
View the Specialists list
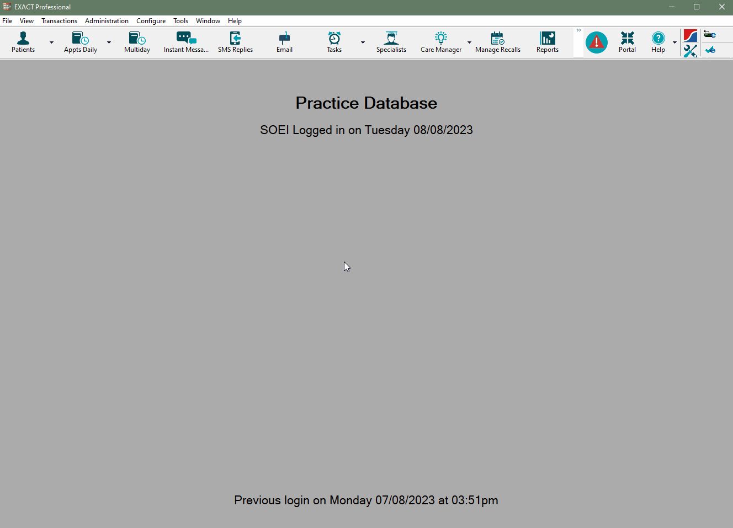(391, 42)
